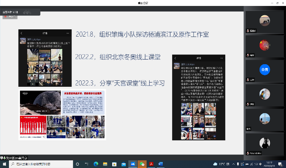Click the red rocket lineup image
Viewport: 286px width, 168px height.
(33, 125)
